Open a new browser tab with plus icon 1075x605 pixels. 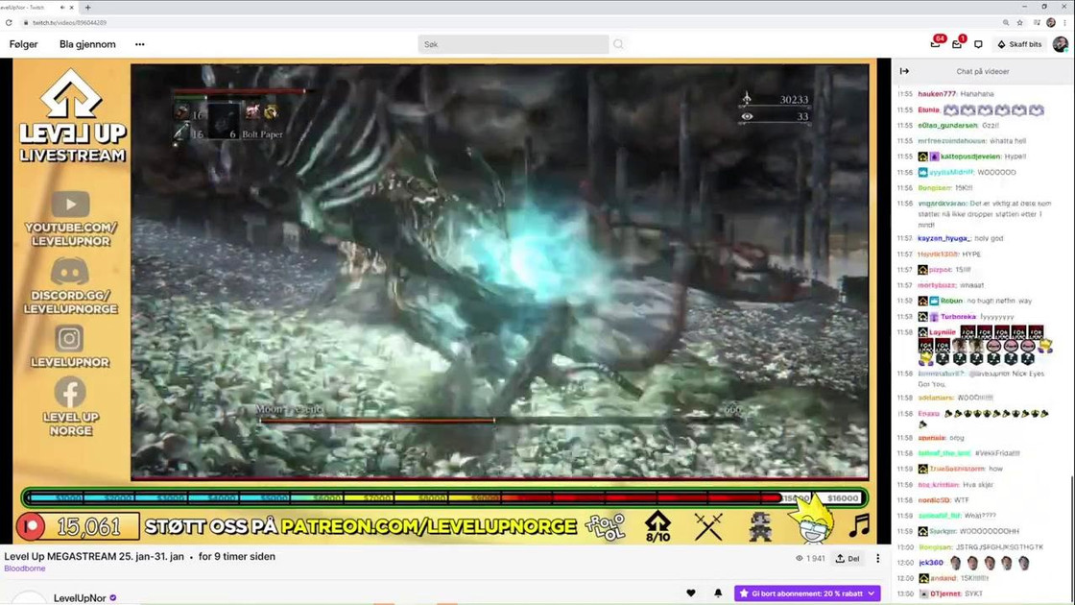pyautogui.click(x=88, y=8)
